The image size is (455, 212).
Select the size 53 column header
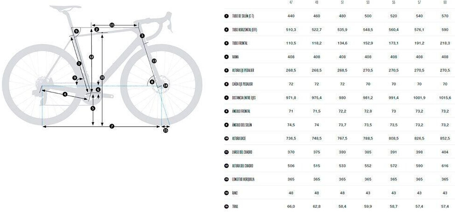pyautogui.click(x=368, y=2)
